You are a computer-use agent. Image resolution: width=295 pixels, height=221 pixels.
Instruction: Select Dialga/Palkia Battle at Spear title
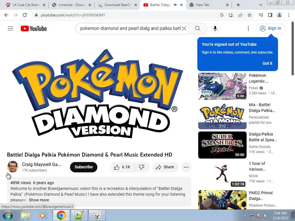pyautogui.click(x=263, y=137)
